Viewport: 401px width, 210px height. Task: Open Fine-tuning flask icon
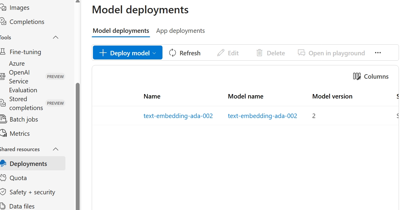3,52
